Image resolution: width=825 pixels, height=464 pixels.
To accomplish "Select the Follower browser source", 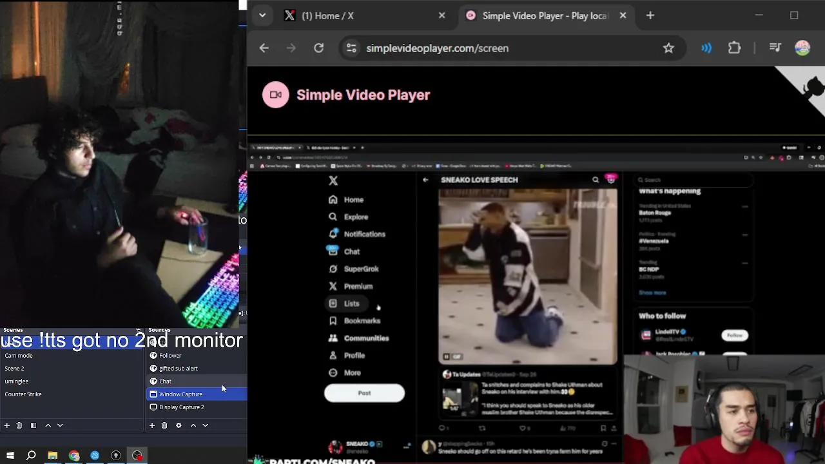I will point(197,356).
